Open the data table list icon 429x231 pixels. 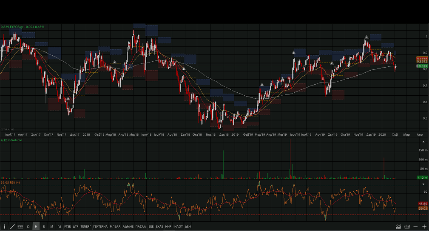[x=20, y=226]
